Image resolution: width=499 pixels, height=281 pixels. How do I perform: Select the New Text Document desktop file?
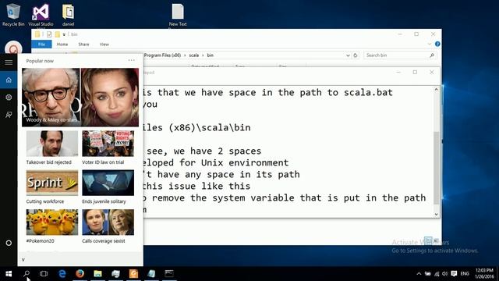pos(178,16)
